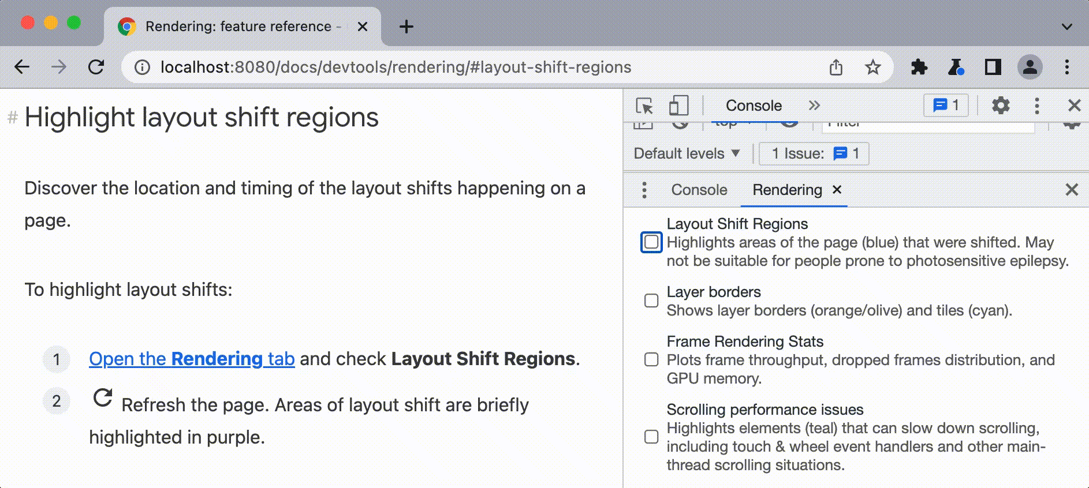The height and width of the screenshot is (488, 1089).
Task: Open the Rendering tab link
Action: coord(192,359)
